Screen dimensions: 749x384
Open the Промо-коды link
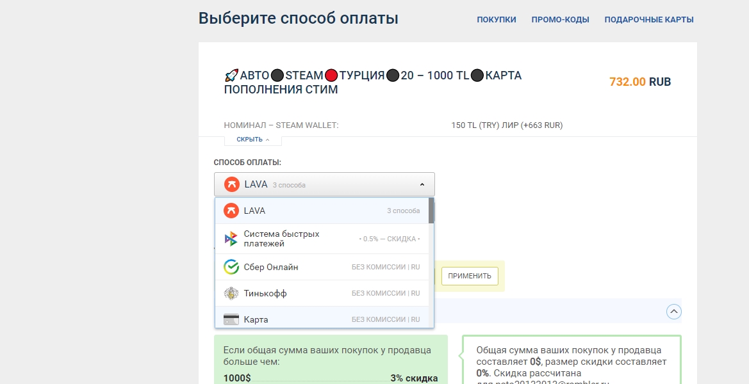[561, 20]
